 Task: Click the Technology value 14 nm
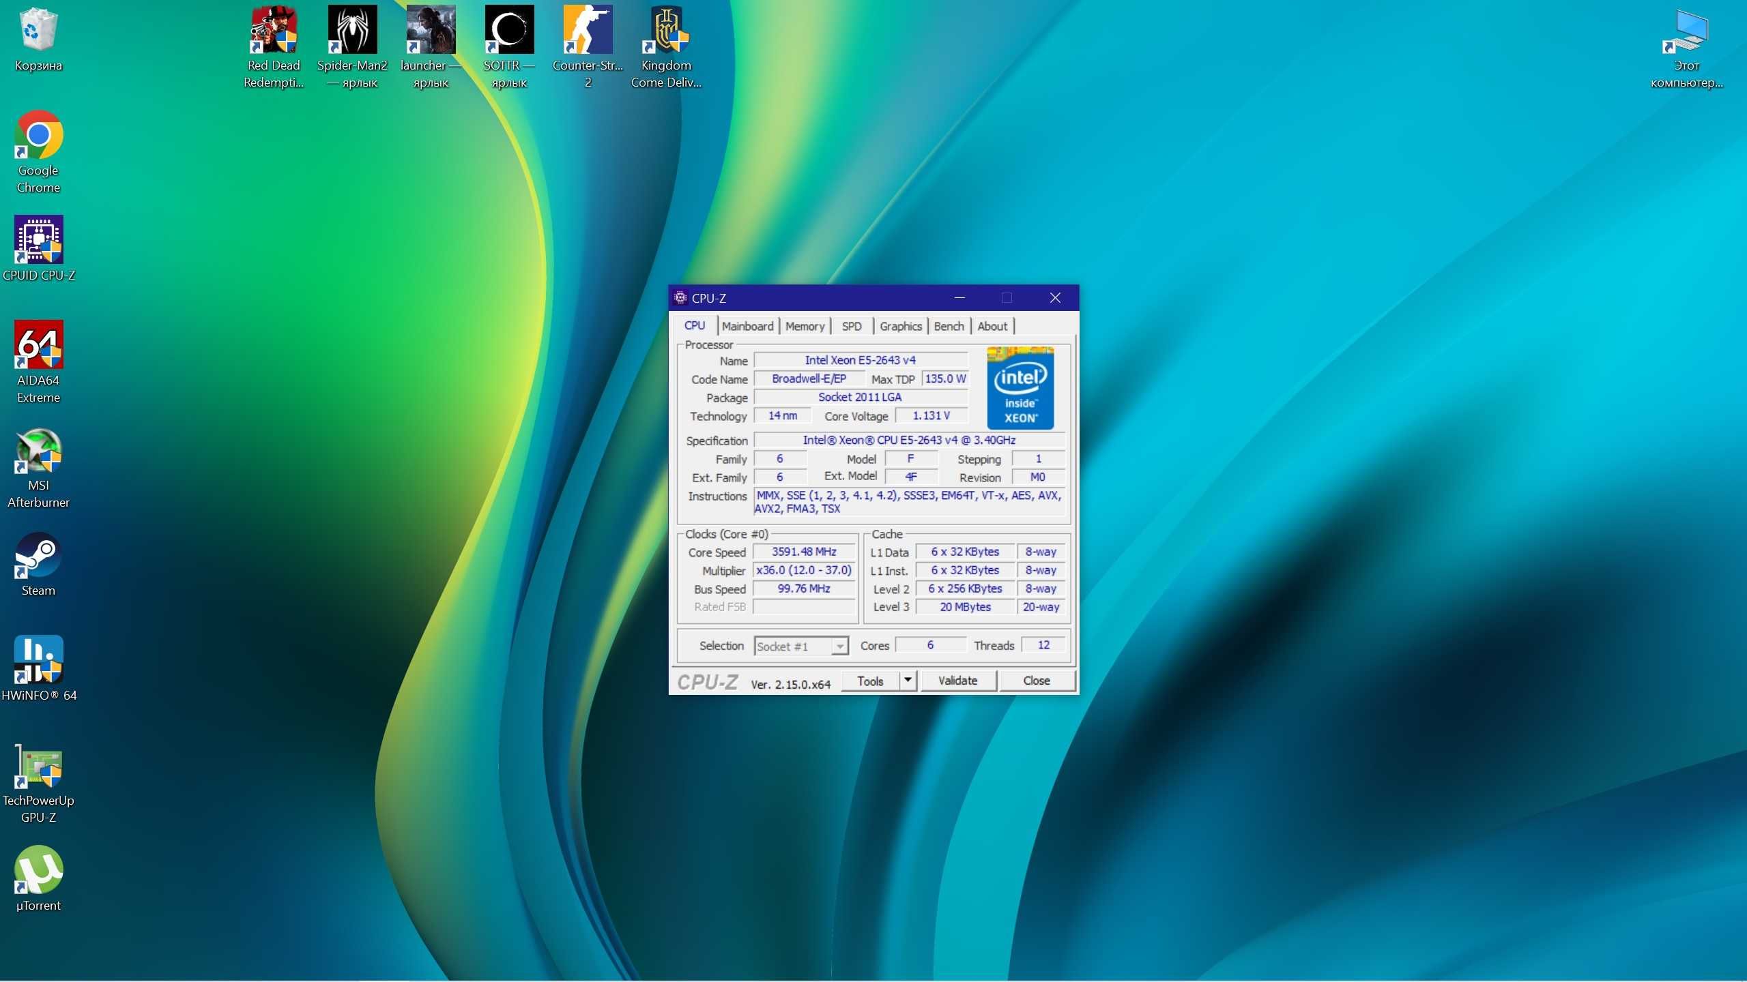tap(782, 415)
